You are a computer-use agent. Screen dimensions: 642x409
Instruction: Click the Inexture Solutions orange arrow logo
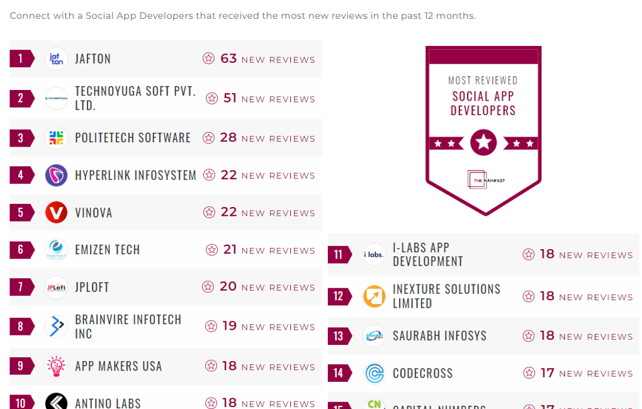pyautogui.click(x=374, y=296)
